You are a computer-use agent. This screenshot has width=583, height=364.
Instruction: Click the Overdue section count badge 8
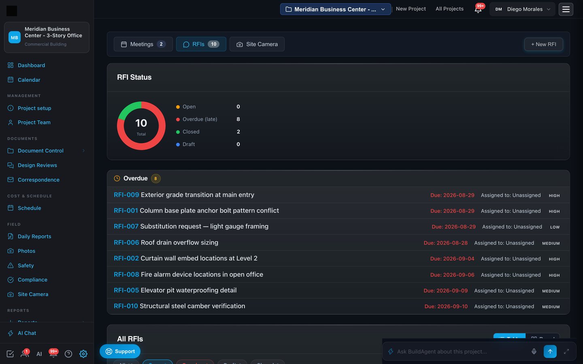pos(155,178)
